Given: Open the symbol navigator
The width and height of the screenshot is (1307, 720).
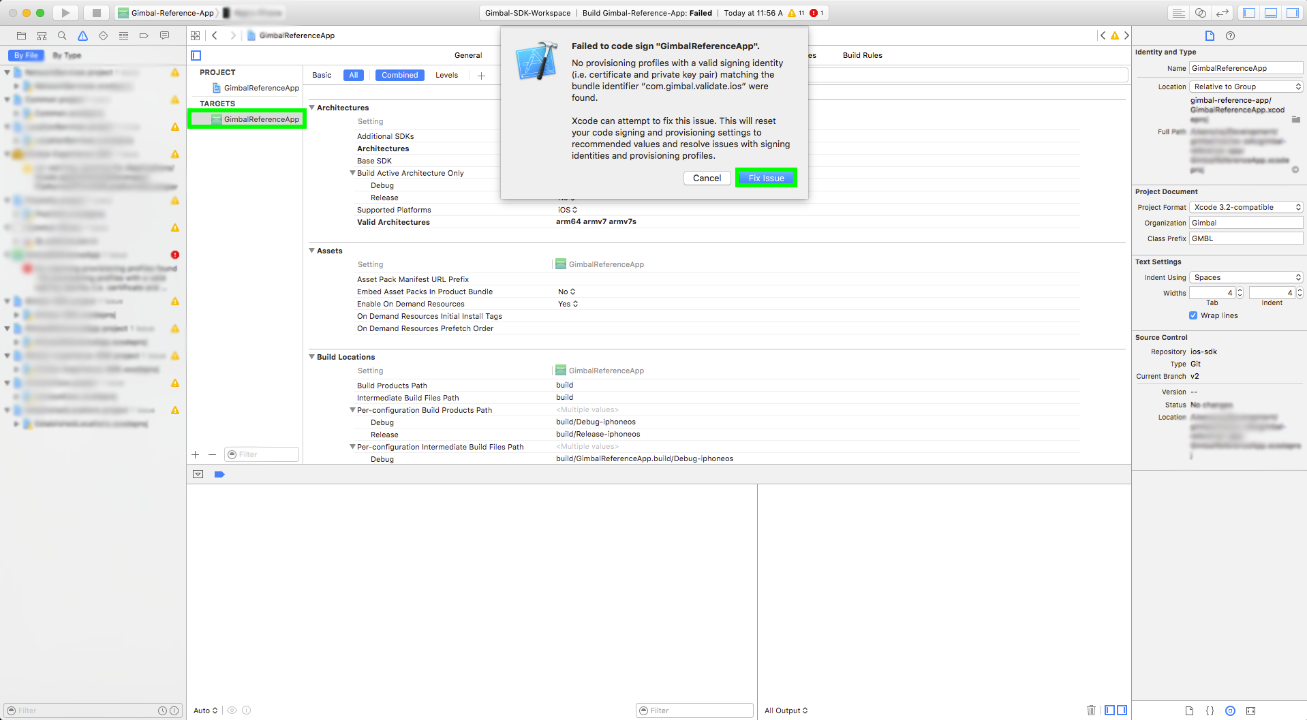Looking at the screenshot, I should pos(42,35).
